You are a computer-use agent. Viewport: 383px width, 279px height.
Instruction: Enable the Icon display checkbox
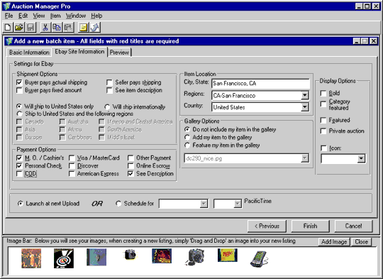323,148
